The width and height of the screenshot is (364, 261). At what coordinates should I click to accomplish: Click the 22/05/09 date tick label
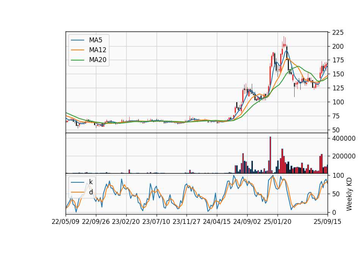click(66, 222)
